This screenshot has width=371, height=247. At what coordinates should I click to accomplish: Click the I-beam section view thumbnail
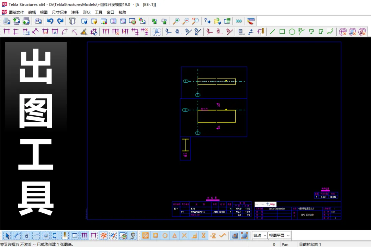pyautogui.click(x=185, y=145)
